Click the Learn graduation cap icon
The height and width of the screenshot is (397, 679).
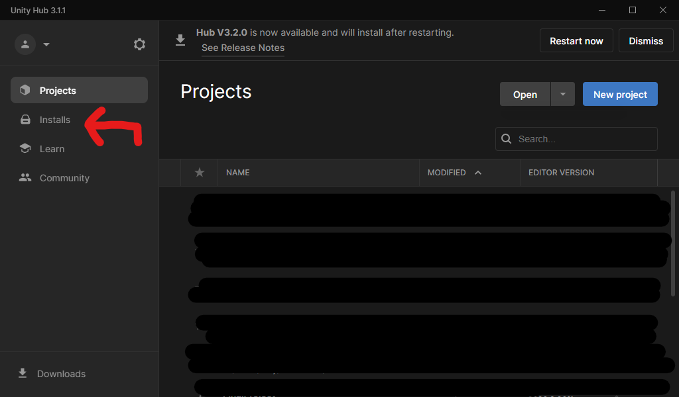25,148
